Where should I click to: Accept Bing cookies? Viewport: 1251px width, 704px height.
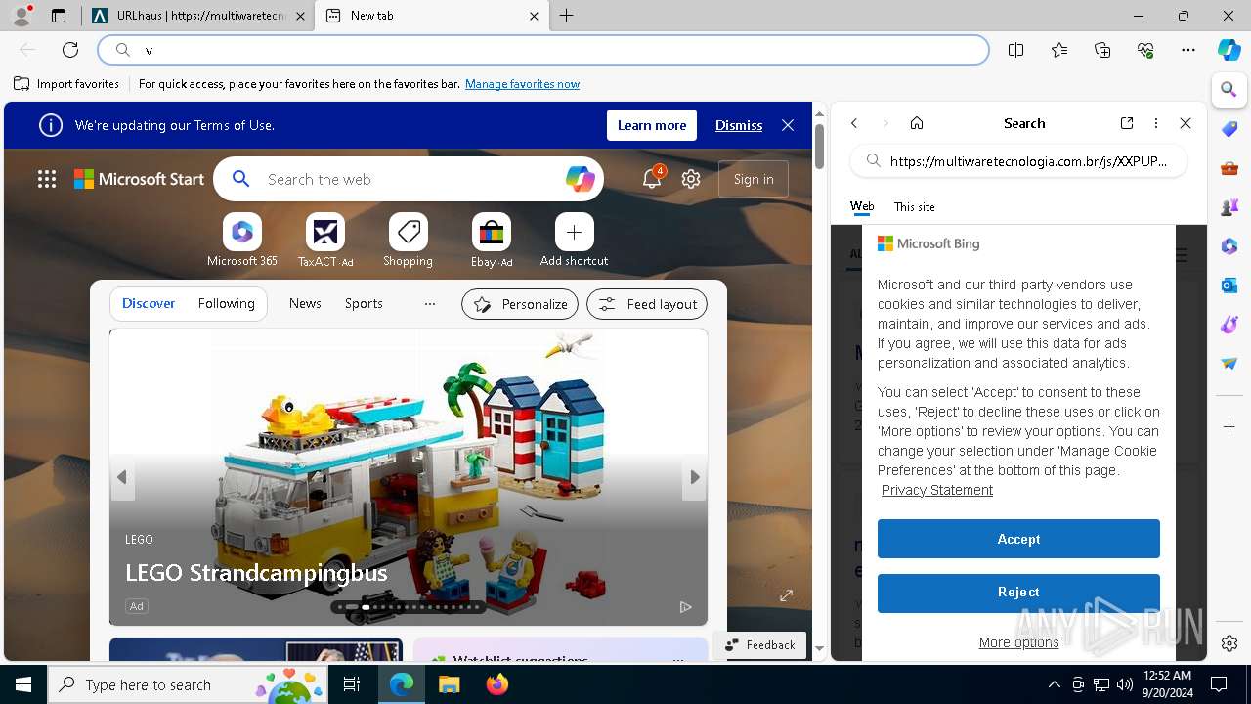coord(1018,539)
